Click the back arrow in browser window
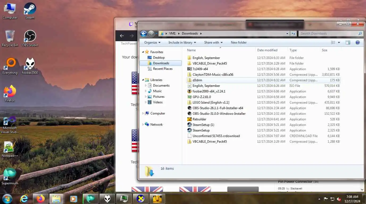 (x=122, y=36)
